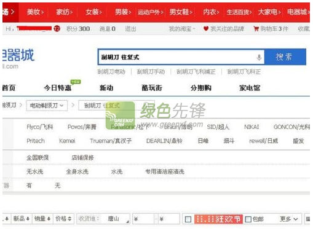Open the 我的淘宝 dropdown menu
This screenshot has height=229, width=313.
182,29
